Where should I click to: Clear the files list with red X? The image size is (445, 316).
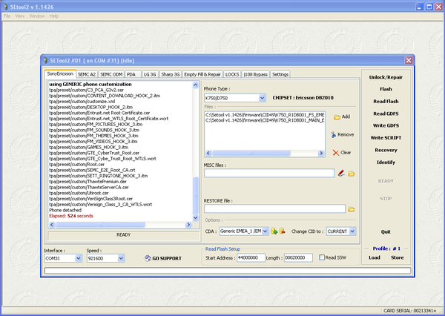[x=336, y=152]
